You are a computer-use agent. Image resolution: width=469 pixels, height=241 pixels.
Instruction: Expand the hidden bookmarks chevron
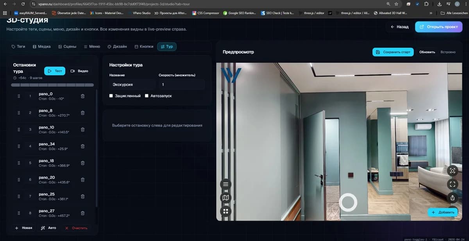tap(431, 13)
